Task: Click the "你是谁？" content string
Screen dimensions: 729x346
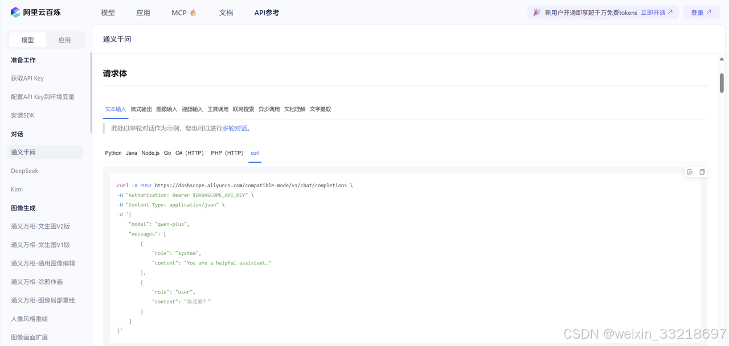Action: point(198,302)
